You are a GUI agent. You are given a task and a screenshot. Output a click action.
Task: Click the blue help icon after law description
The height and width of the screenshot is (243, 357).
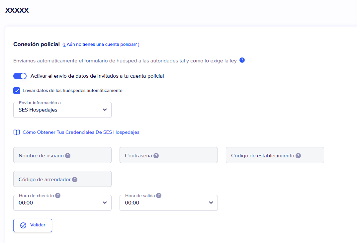click(242, 60)
